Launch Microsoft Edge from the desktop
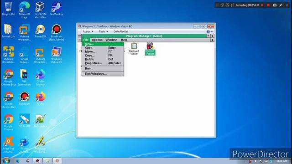The image size is (292, 164). click(x=24, y=10)
